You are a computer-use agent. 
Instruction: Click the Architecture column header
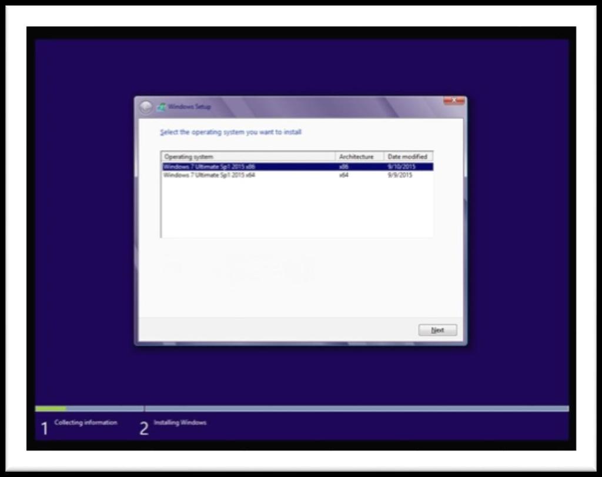click(x=360, y=156)
